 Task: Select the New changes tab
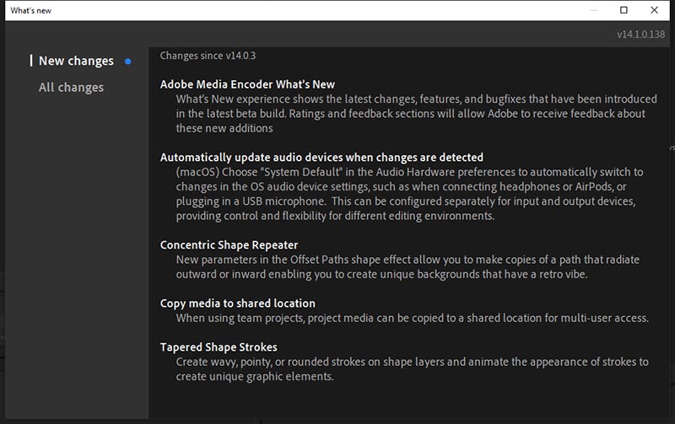click(76, 61)
